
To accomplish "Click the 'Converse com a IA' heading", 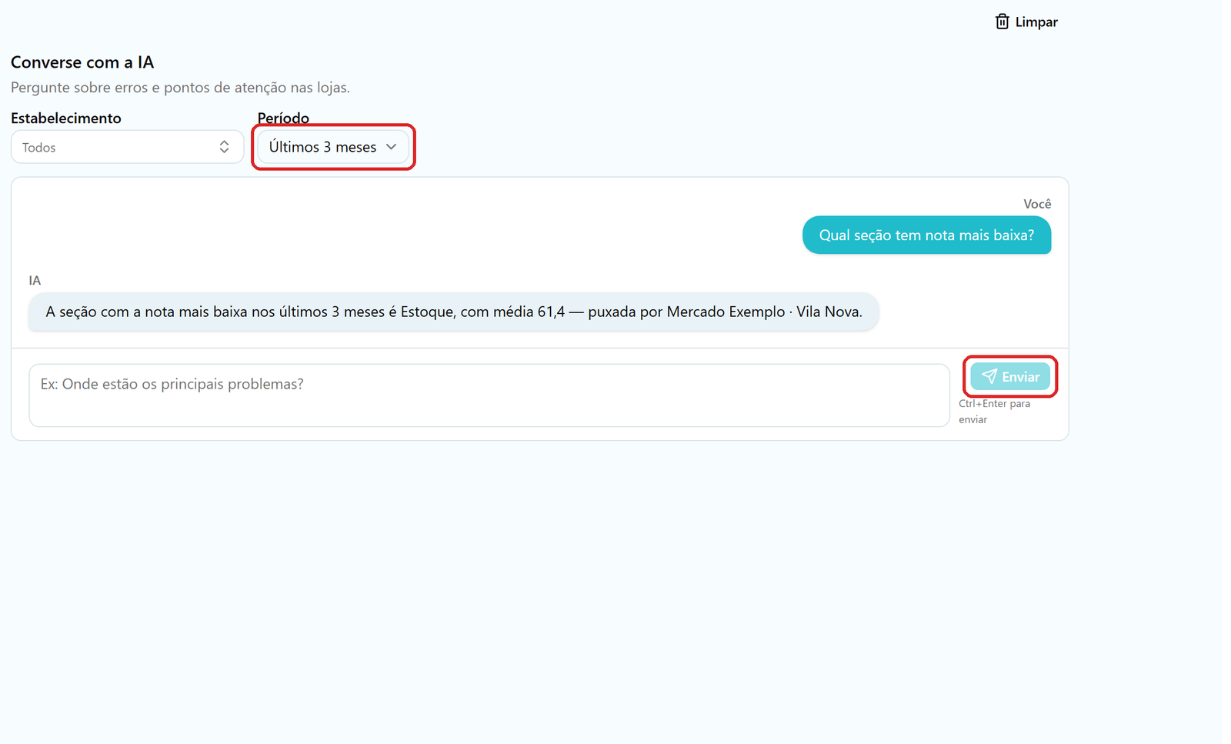I will (x=82, y=62).
